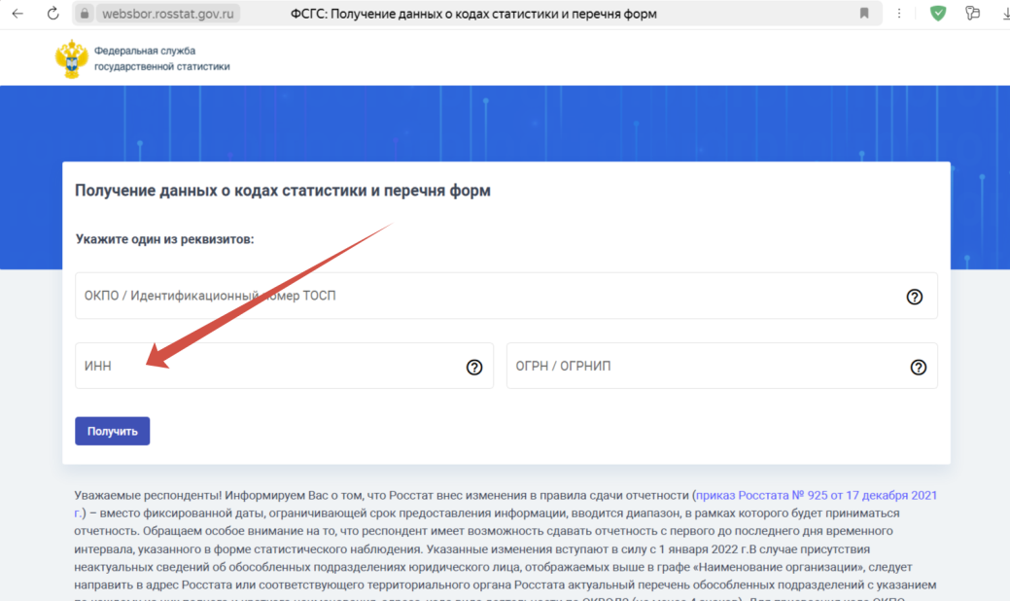Click the extensions icon next to the shield
1010x601 pixels.
pyautogui.click(x=972, y=14)
